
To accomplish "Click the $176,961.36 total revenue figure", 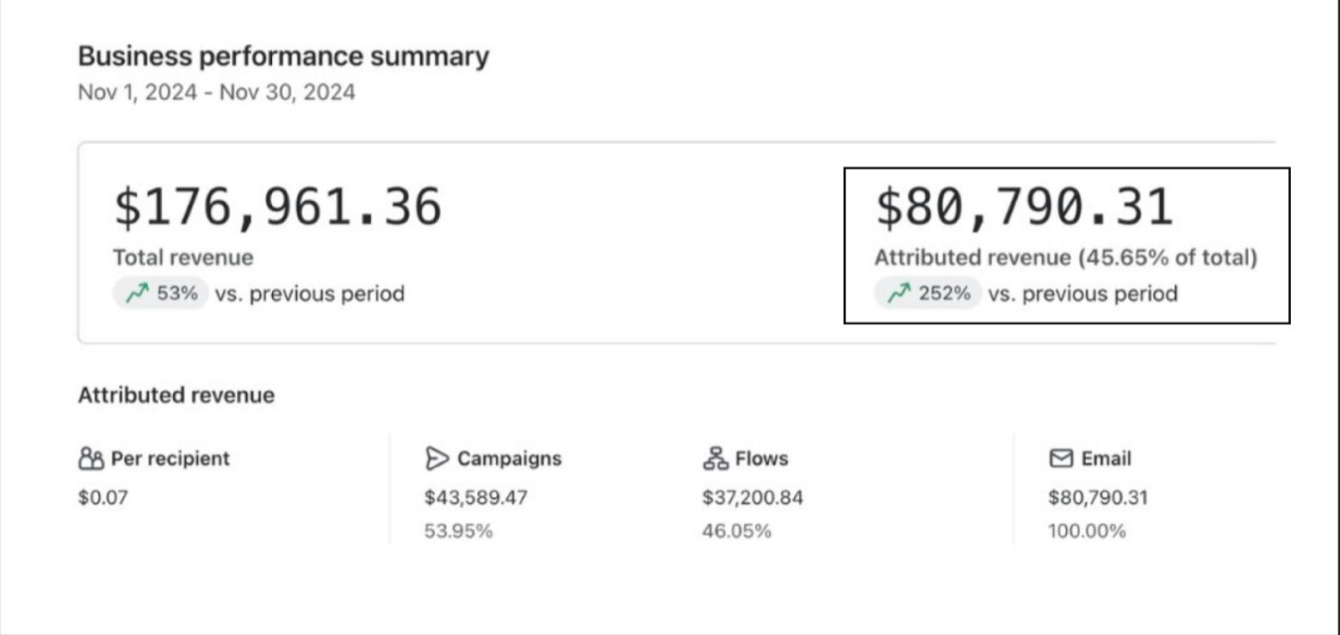I will (277, 209).
